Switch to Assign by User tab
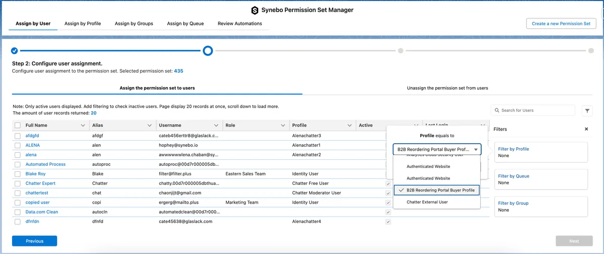This screenshot has width=604, height=254. pos(33,24)
